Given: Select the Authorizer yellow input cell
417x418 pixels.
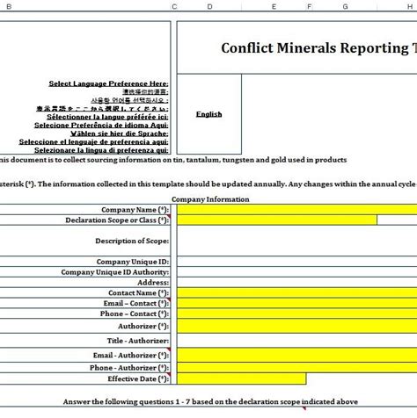Looking at the screenshot, I should (x=297, y=326).
